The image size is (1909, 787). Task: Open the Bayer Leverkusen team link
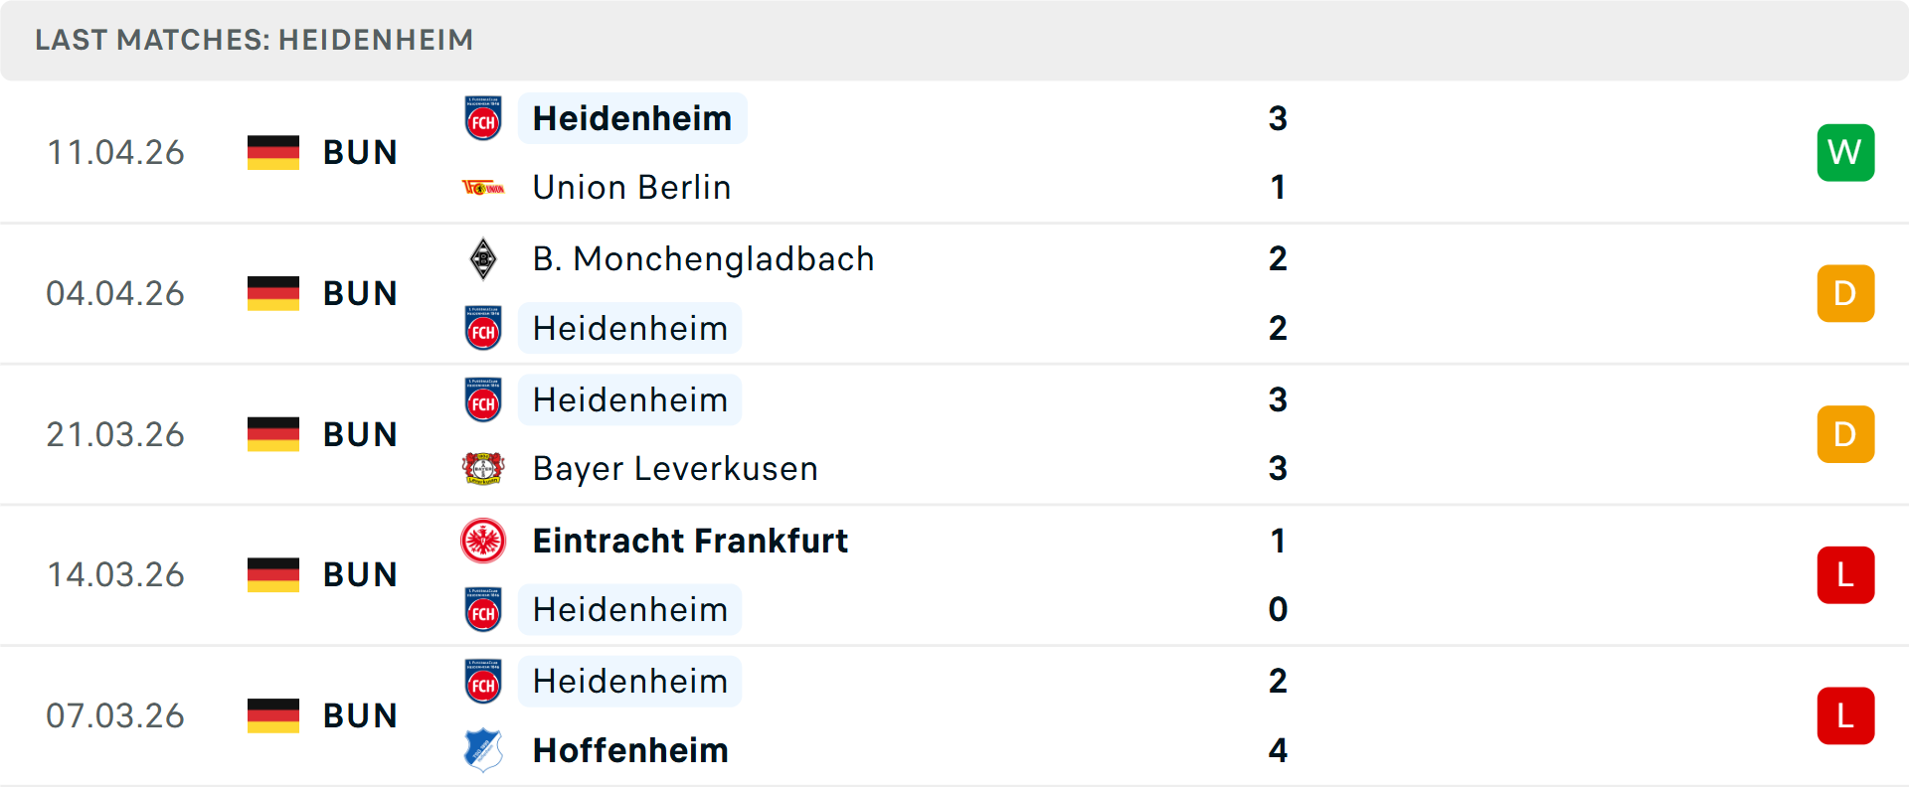tap(675, 469)
